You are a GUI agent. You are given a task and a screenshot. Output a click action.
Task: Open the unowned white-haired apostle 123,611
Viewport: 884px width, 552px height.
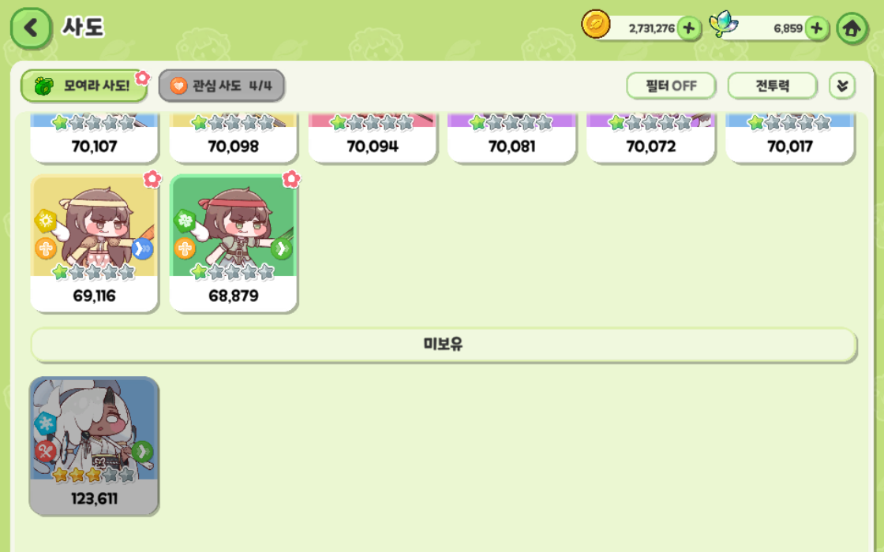tap(94, 446)
